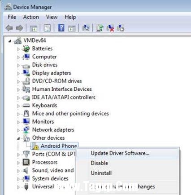This screenshot has width=191, height=195.
Task: Click the Android Phone warning icon
Action: [x=35, y=146]
